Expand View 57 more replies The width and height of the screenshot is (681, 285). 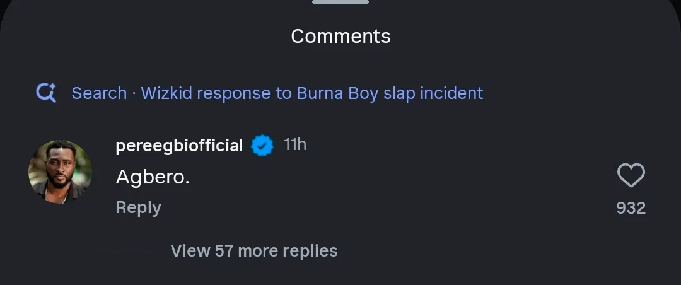(x=253, y=251)
